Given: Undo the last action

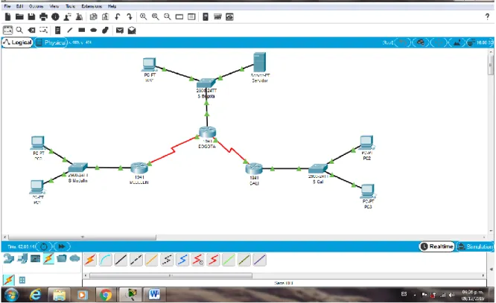Looking at the screenshot, I should 118,17.
